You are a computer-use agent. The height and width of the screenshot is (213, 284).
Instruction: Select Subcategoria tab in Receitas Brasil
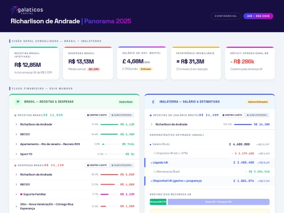pos(121,115)
